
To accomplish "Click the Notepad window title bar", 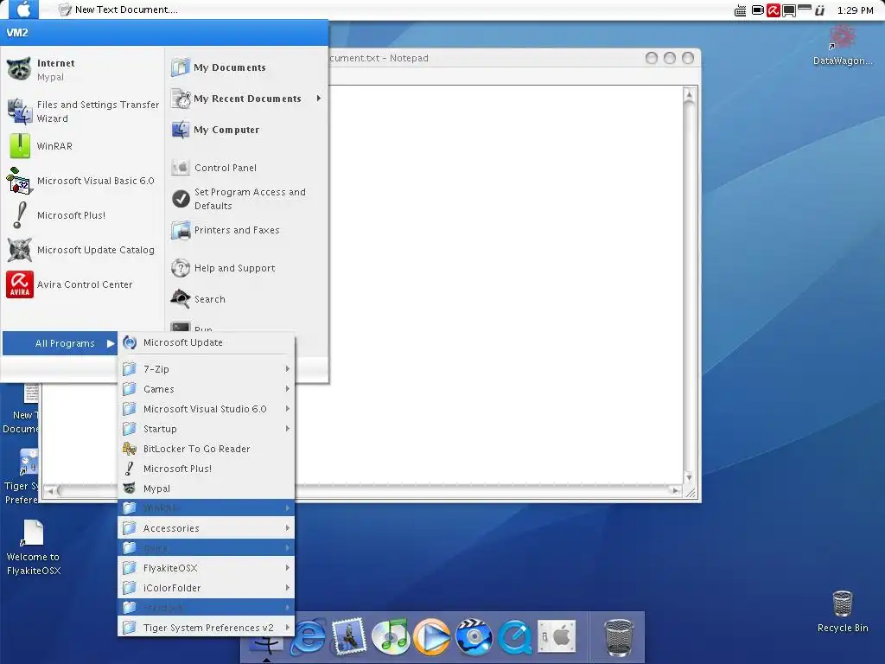I will coord(486,58).
